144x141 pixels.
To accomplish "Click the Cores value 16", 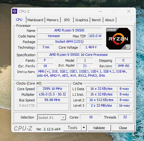I will [x=91, y=117].
